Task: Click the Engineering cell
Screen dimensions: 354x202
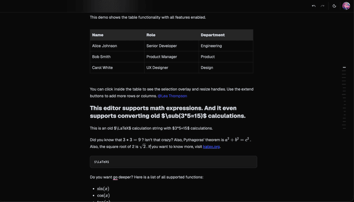Action: (226, 46)
